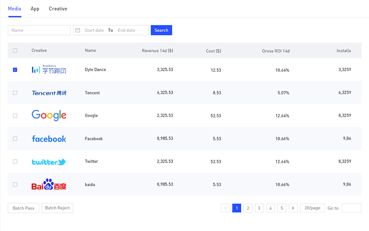Screen dimensions: 369x231
Task: Click the name cell baidu
Action: click(90, 184)
